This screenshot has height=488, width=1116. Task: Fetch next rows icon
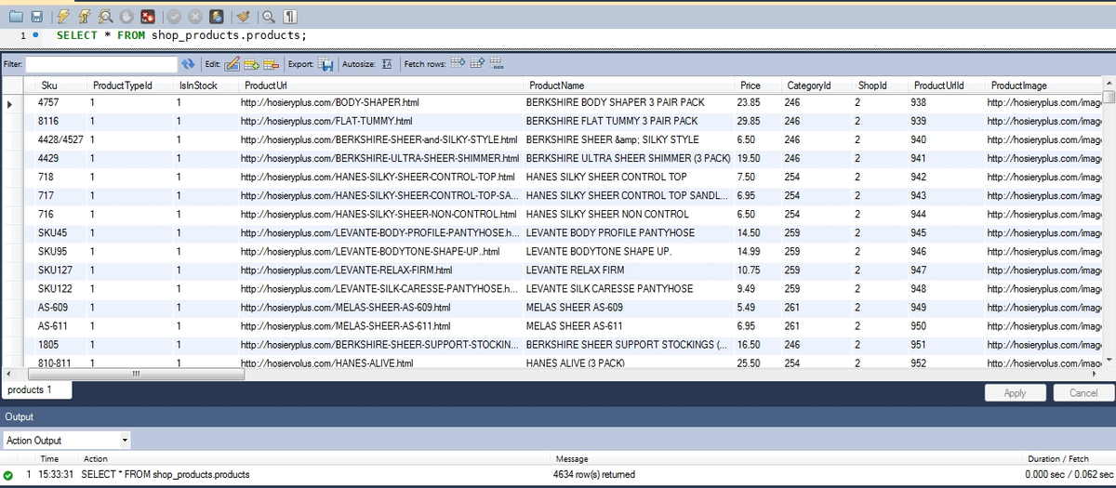click(x=458, y=62)
